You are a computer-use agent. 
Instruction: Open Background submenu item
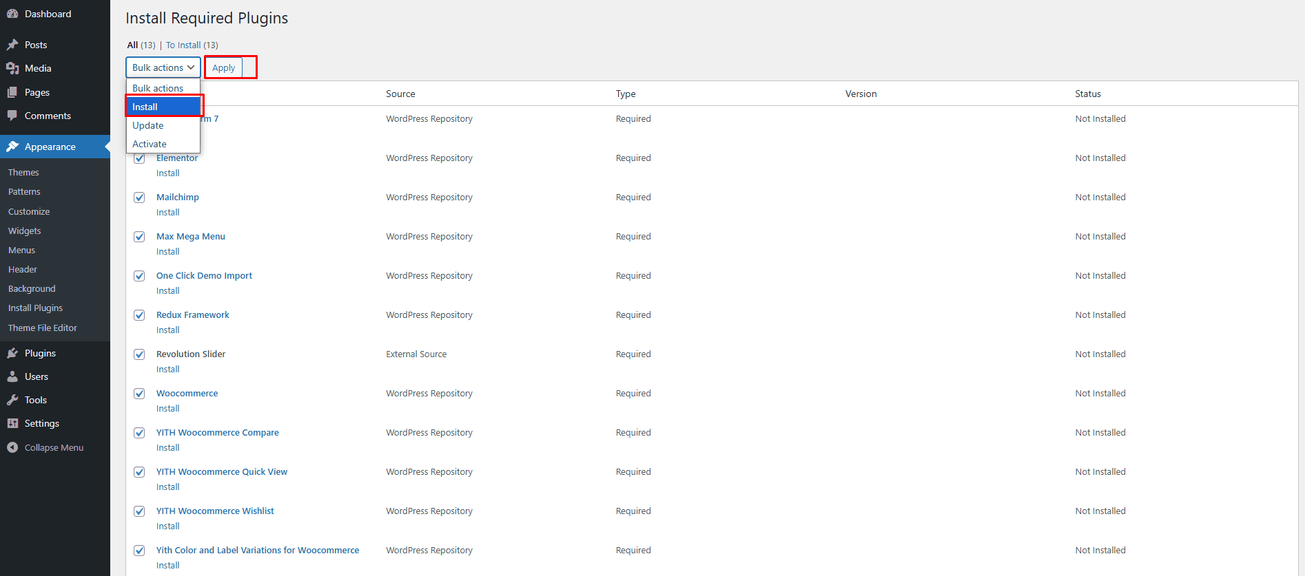pyautogui.click(x=32, y=288)
